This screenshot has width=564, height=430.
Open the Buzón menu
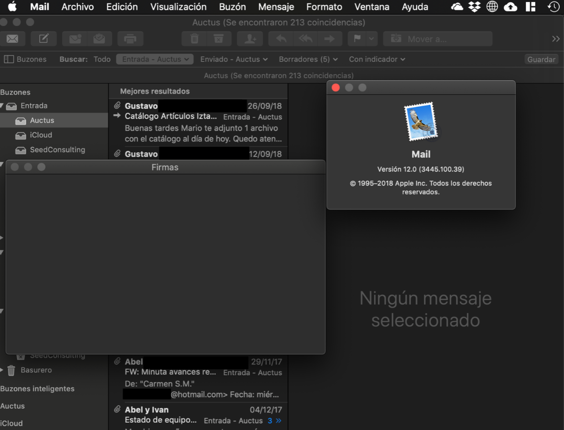[232, 7]
